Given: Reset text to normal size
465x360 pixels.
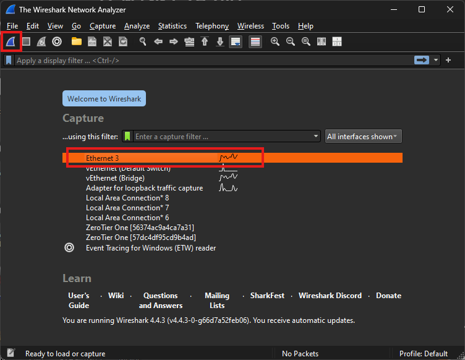Looking at the screenshot, I should tap(305, 41).
